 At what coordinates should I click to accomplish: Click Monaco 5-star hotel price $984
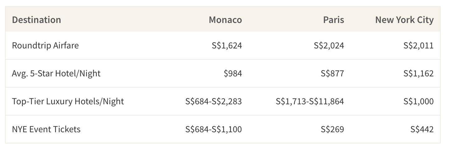click(233, 74)
